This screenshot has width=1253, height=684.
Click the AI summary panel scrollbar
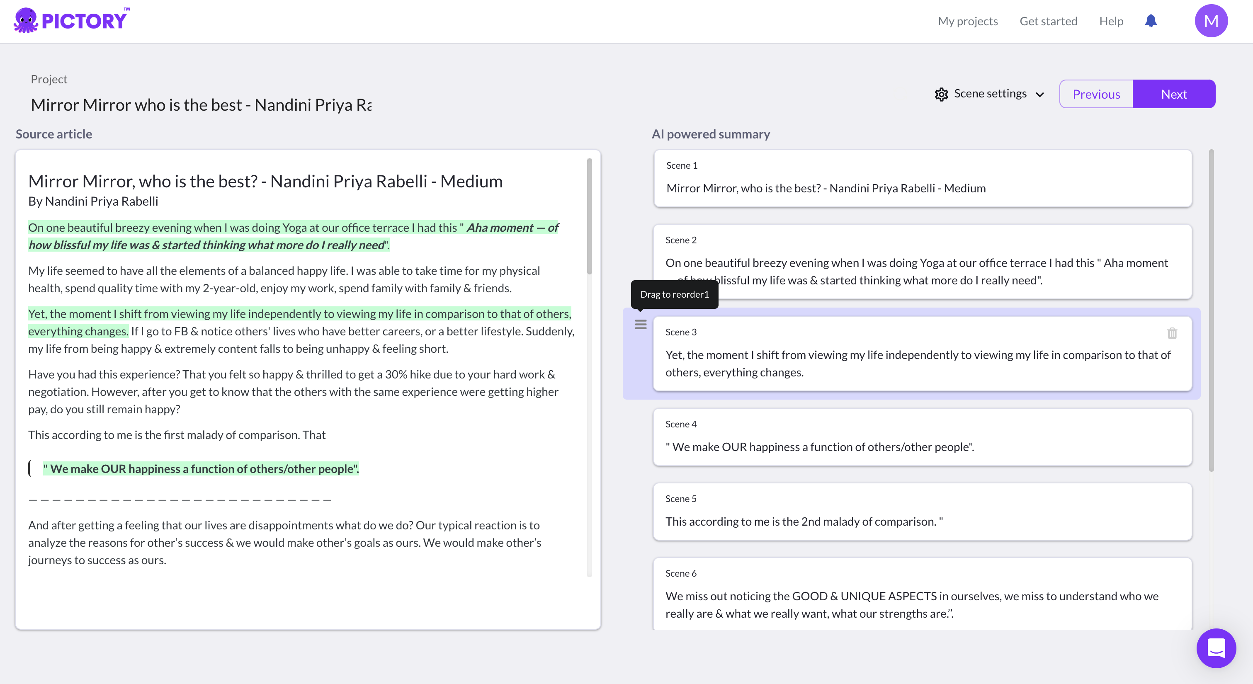1211,311
